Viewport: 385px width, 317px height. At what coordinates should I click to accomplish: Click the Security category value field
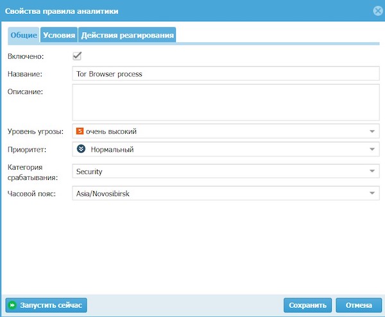(218, 172)
